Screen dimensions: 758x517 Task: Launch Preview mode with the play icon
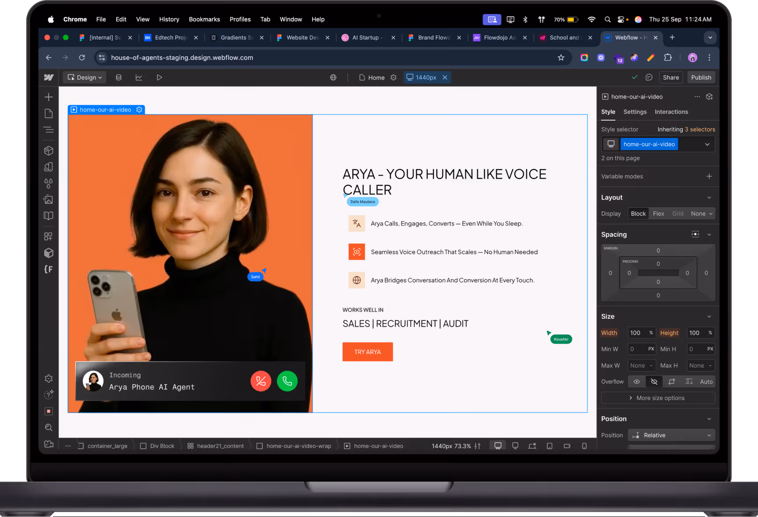pyautogui.click(x=160, y=77)
